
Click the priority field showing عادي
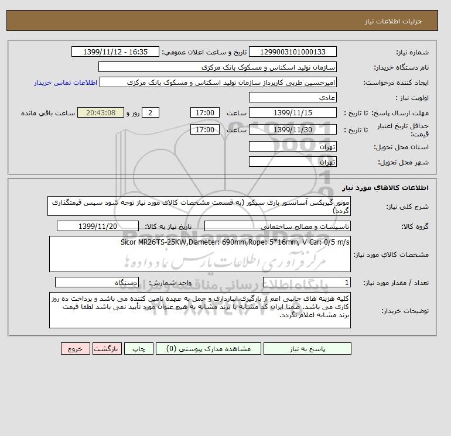(x=292, y=97)
